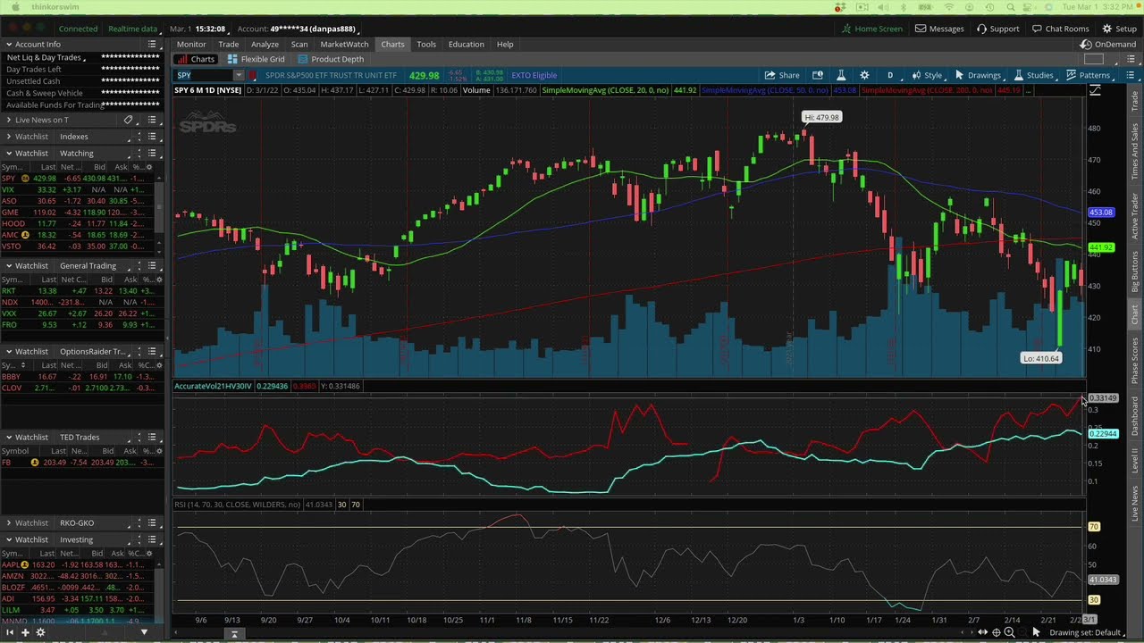Expand the Indexes watchlist section
The width and height of the screenshot is (1144, 643).
(9, 137)
